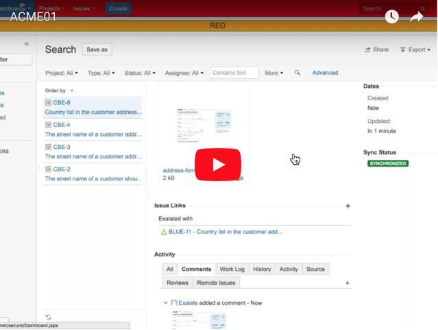Switch to Advanced search

[325, 73]
